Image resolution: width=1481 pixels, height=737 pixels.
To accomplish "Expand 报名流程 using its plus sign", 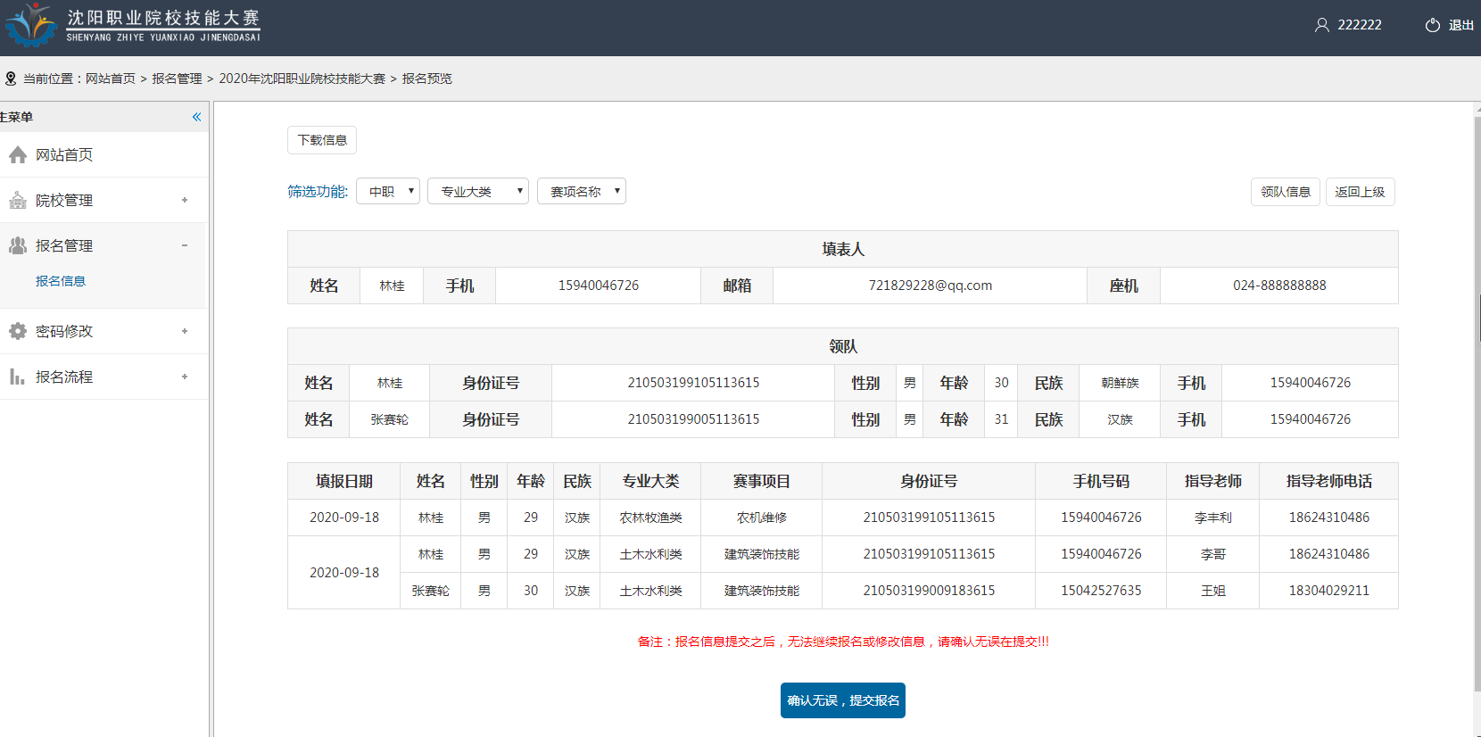I will click(x=185, y=377).
